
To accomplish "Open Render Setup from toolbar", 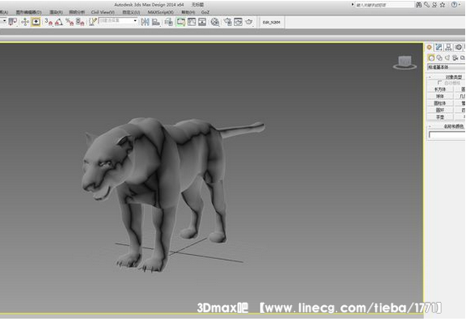I will 228,22.
